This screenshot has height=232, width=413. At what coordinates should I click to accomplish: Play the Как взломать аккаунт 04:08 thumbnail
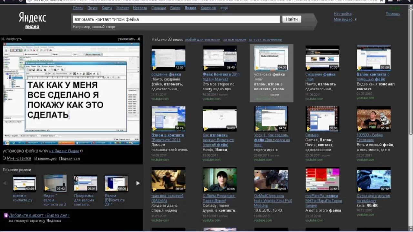click(x=220, y=119)
